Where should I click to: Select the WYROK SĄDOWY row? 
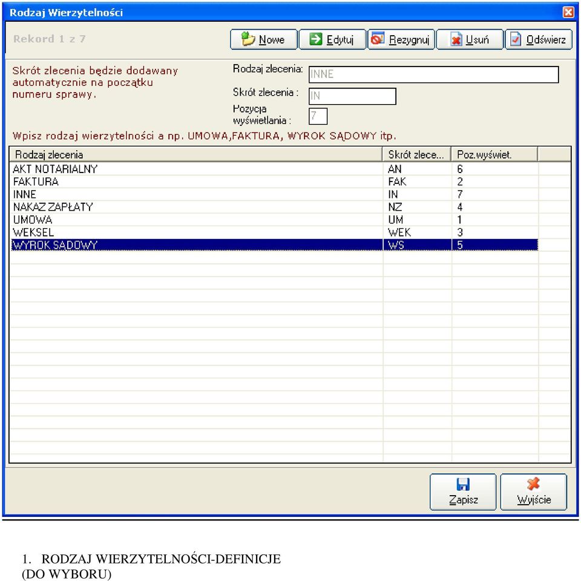click(x=274, y=245)
